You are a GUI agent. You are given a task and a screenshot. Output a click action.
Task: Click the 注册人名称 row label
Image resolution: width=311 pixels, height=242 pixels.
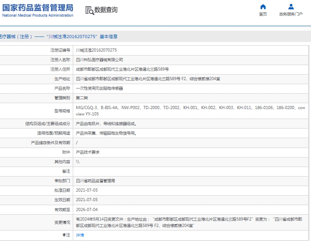(x=60, y=60)
